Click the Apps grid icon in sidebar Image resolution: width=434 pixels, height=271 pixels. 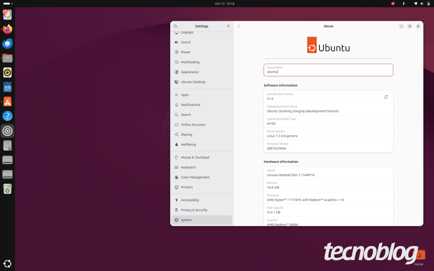[176, 95]
